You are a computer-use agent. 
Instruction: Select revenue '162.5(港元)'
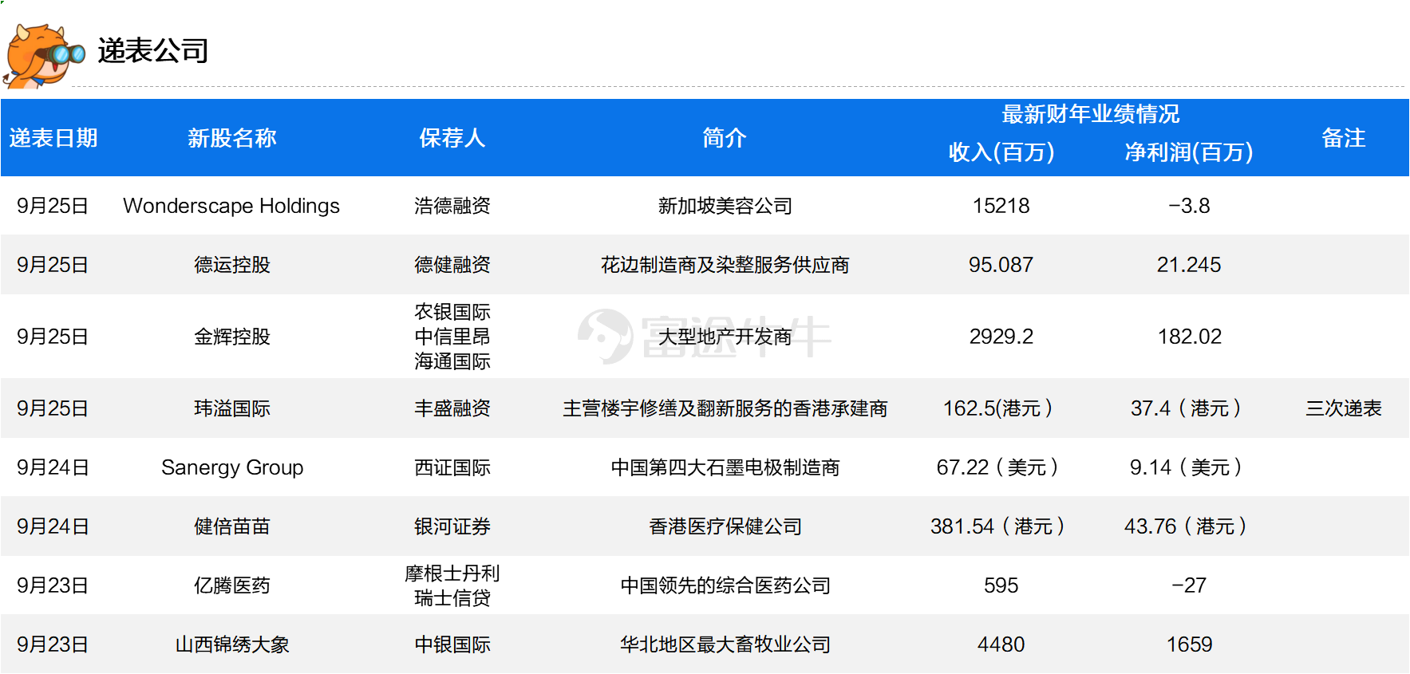pos(998,408)
